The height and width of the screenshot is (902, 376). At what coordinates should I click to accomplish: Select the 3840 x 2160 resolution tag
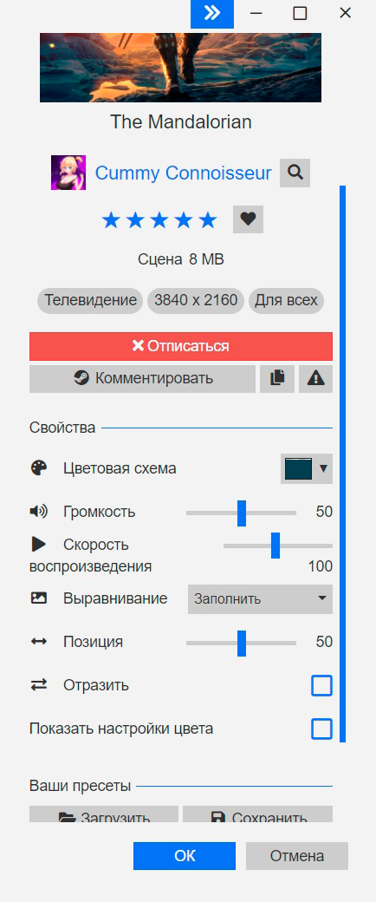(196, 300)
